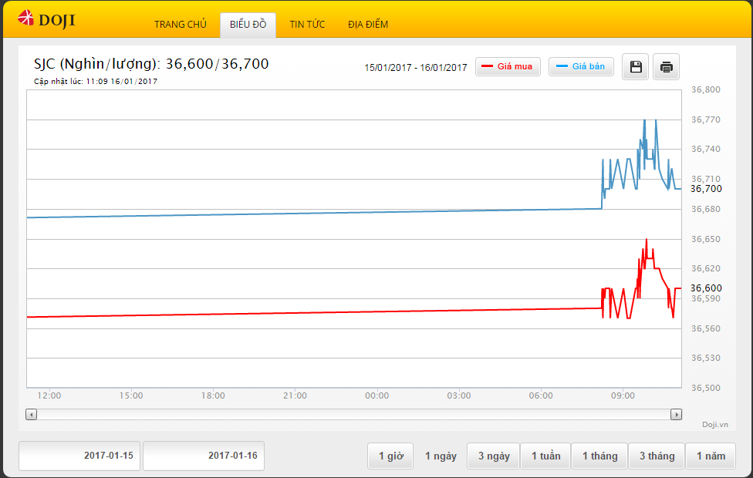This screenshot has height=478, width=753.
Task: Select the 1 giờ time range
Action: pos(390,456)
